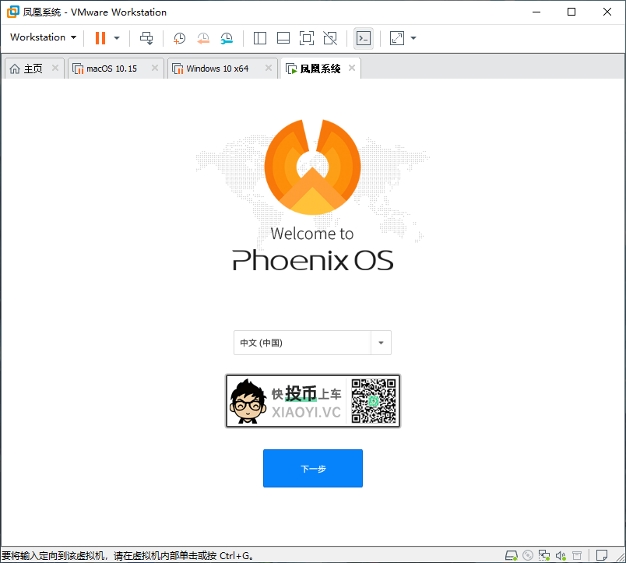
Task: Close the Windows 10 x64 tab
Action: click(269, 68)
